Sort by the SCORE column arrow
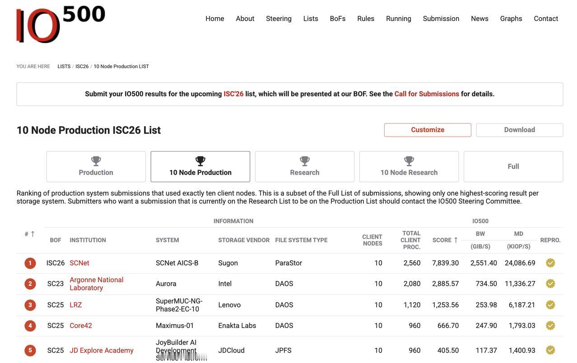The image size is (577, 363). coord(456,240)
